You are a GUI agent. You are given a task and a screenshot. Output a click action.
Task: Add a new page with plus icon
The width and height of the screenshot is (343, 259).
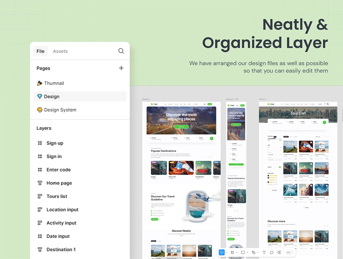121,68
